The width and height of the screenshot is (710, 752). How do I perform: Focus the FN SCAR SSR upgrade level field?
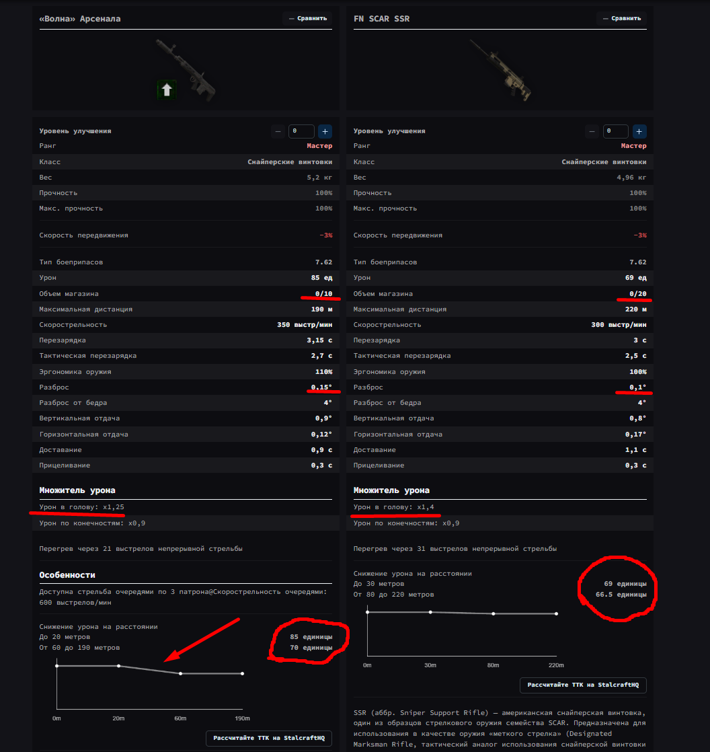tap(615, 131)
